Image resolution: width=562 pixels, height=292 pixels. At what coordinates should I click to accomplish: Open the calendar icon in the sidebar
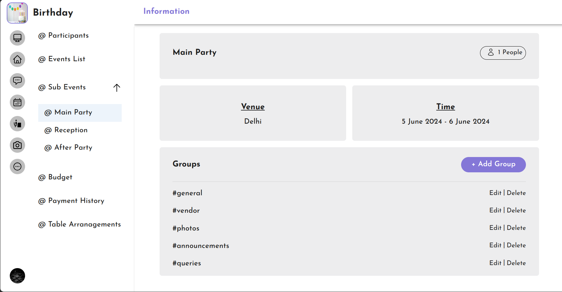click(x=17, y=102)
